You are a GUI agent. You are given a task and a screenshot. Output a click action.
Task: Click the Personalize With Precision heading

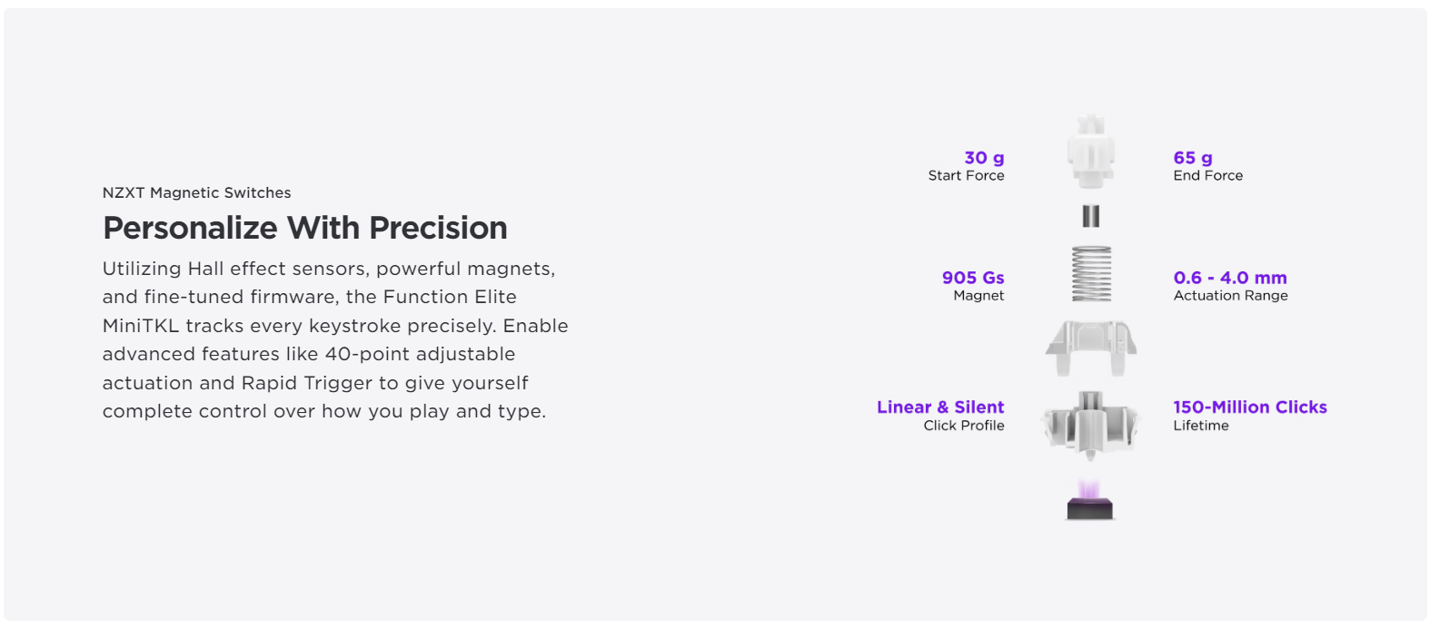tap(305, 228)
